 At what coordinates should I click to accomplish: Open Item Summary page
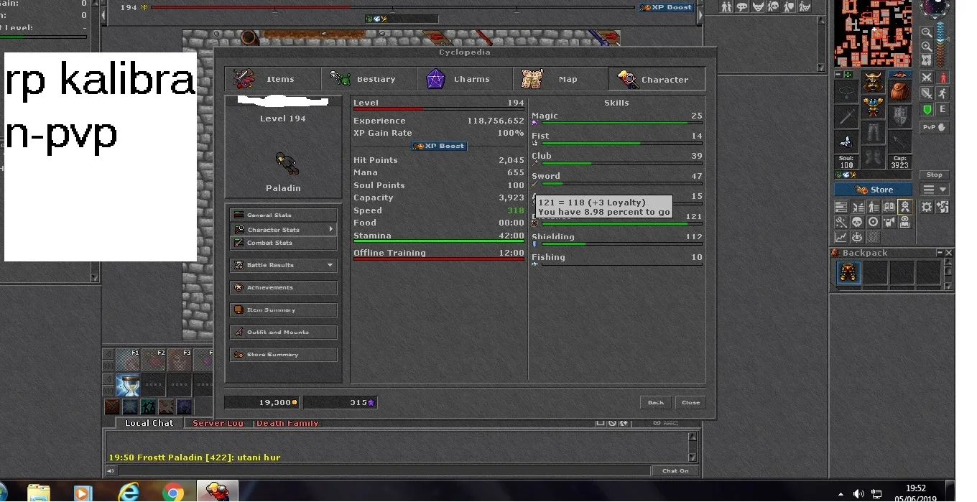[x=284, y=310]
